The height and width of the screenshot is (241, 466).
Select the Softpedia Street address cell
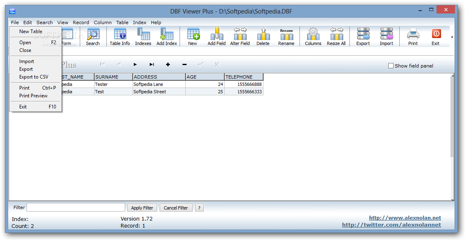point(159,92)
